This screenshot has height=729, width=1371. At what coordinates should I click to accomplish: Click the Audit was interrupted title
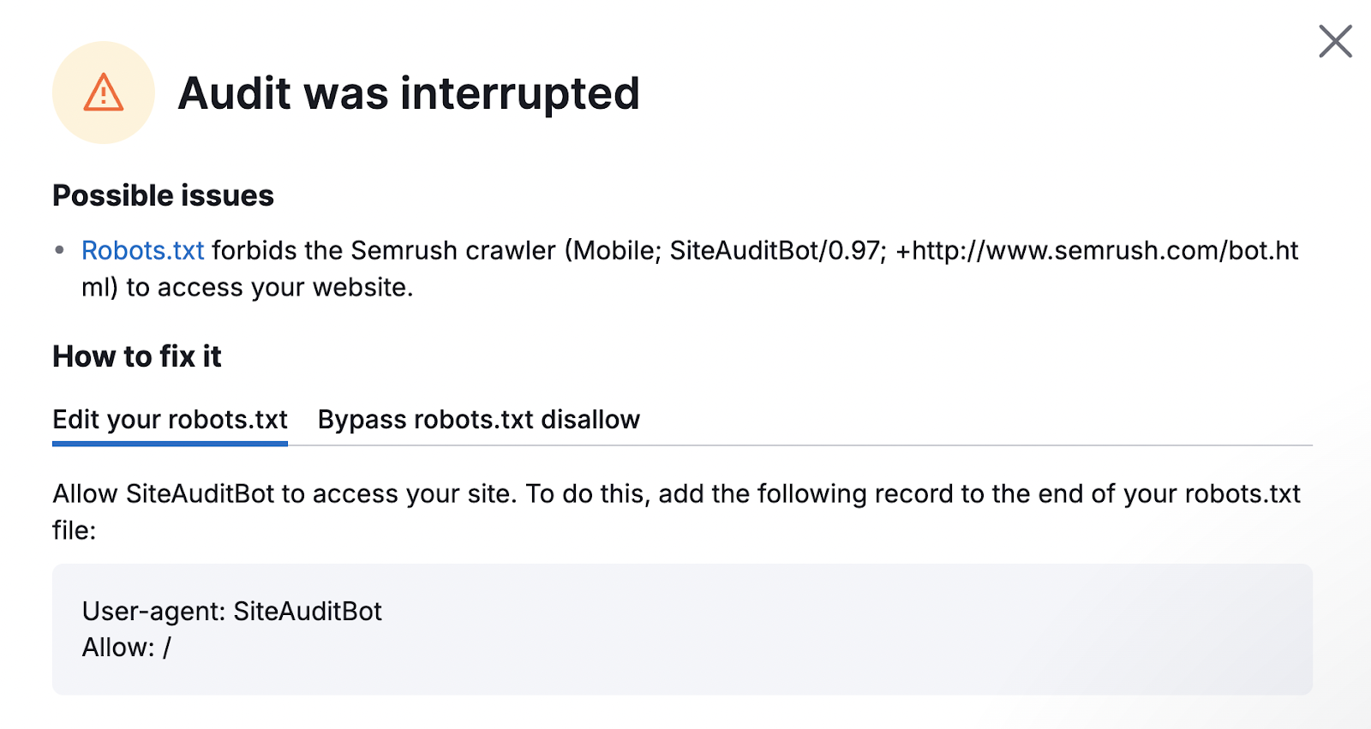[x=409, y=93]
